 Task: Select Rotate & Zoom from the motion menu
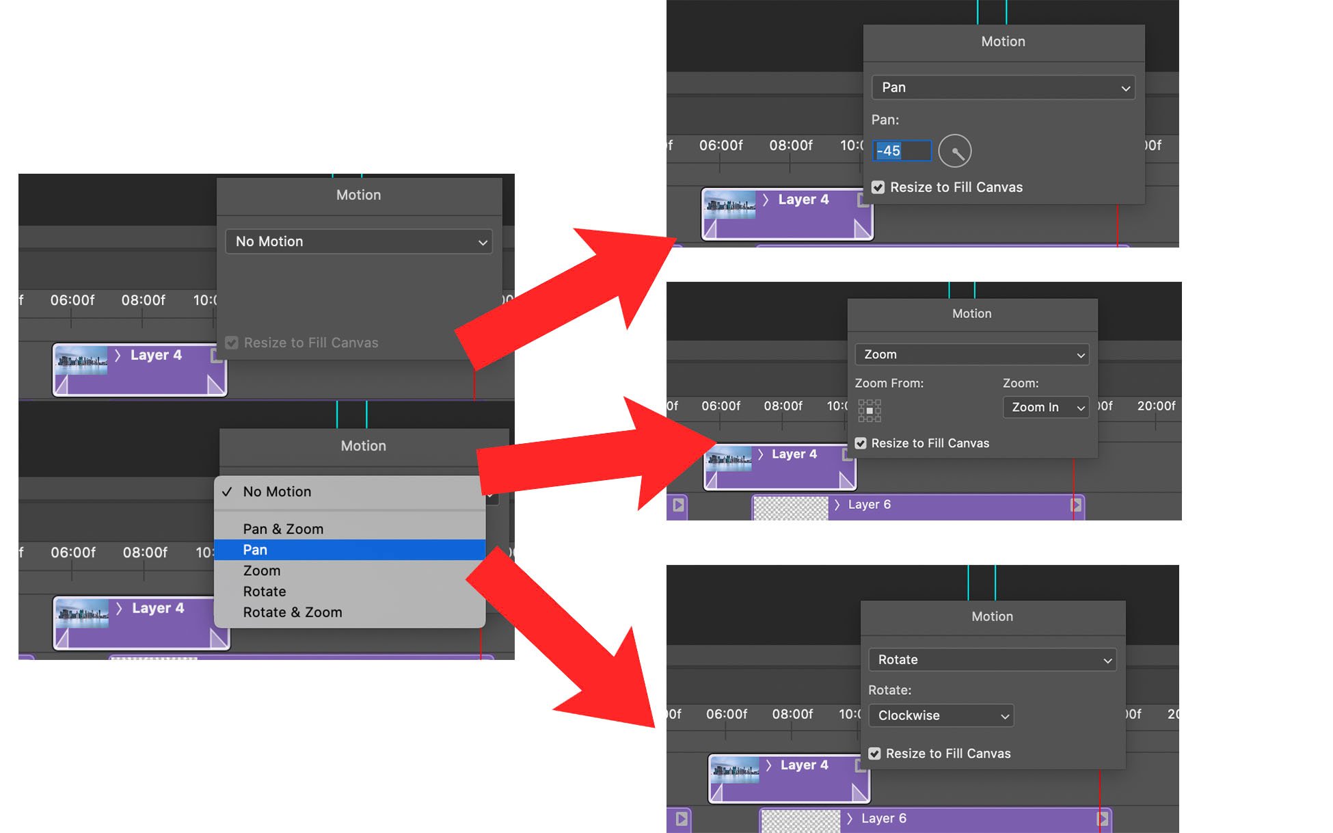(293, 612)
